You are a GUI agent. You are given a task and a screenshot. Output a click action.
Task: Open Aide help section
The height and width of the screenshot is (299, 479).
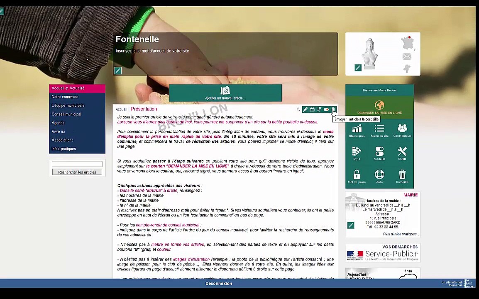coord(379,177)
